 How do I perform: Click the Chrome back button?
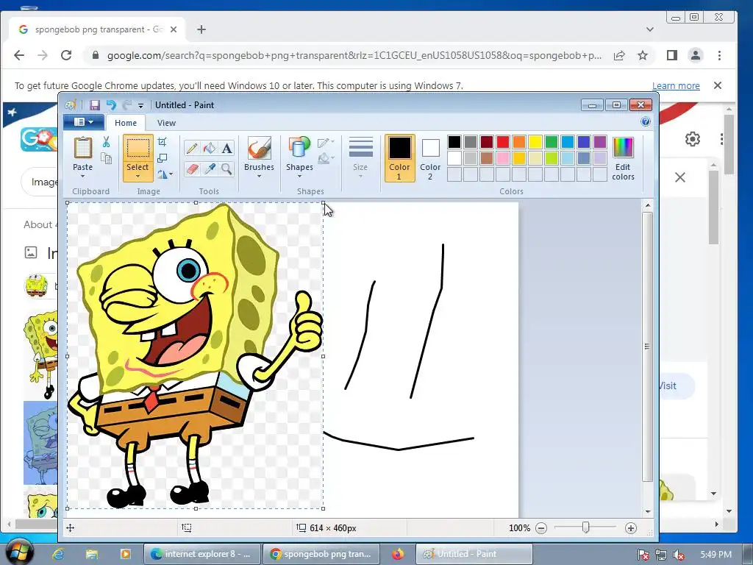pyautogui.click(x=19, y=55)
